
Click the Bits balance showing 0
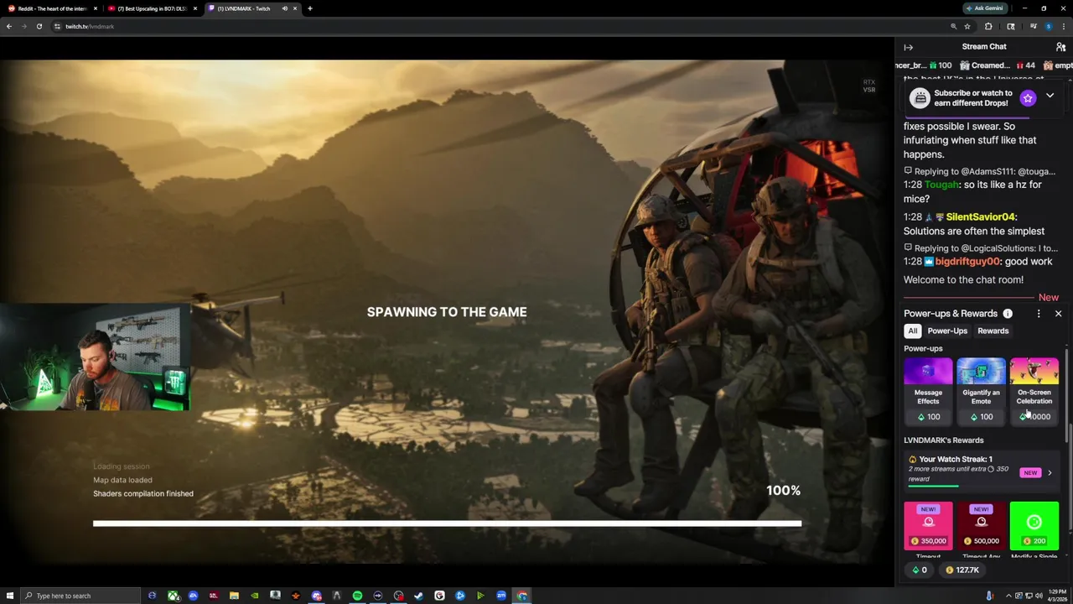[x=919, y=570]
